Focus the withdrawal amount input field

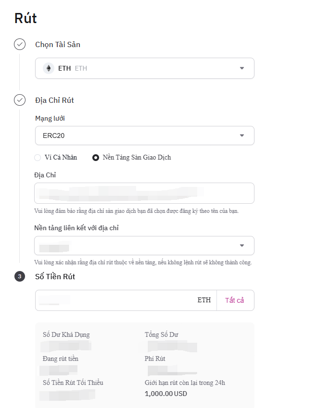[x=115, y=300]
